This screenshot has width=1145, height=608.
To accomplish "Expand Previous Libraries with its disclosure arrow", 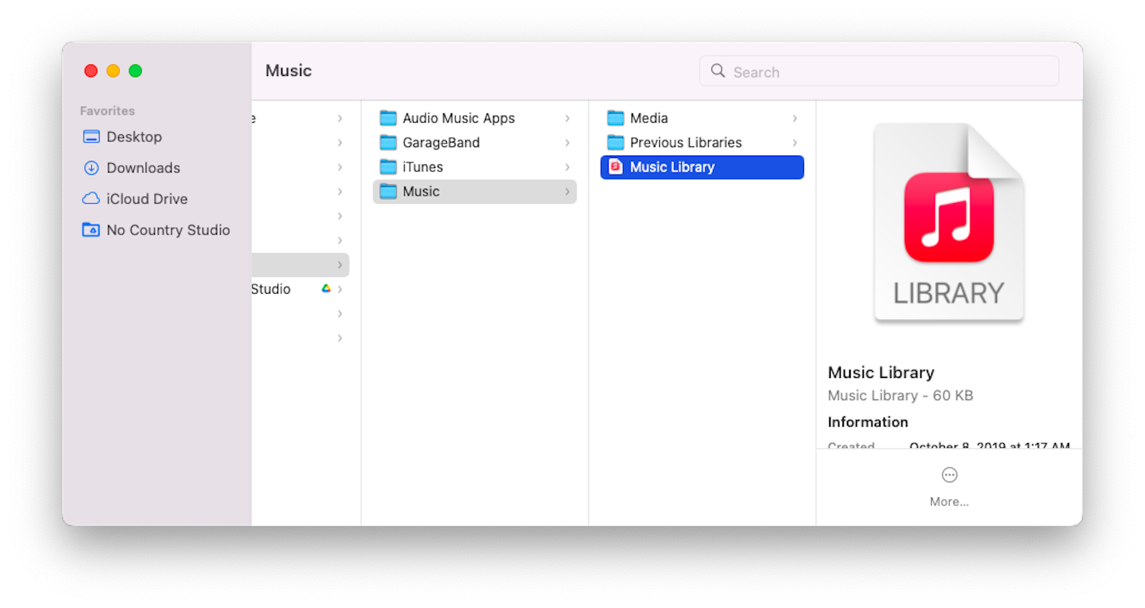I will (x=795, y=142).
